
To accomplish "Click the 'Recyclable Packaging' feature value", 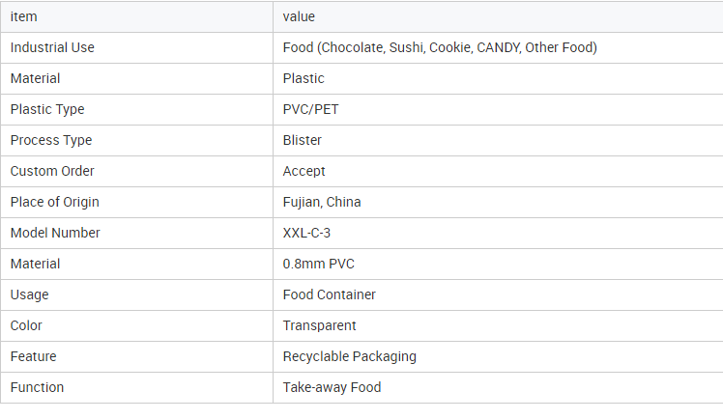I will pyautogui.click(x=350, y=356).
